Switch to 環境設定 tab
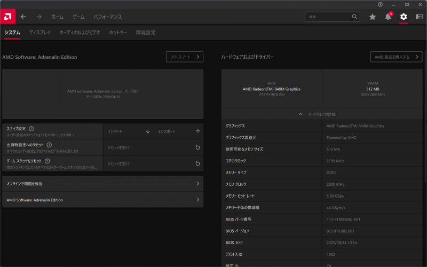 (x=146, y=33)
